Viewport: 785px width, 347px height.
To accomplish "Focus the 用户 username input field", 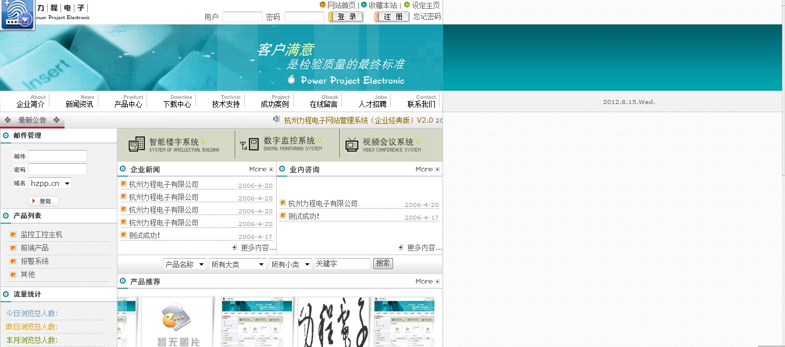I will click(x=243, y=17).
